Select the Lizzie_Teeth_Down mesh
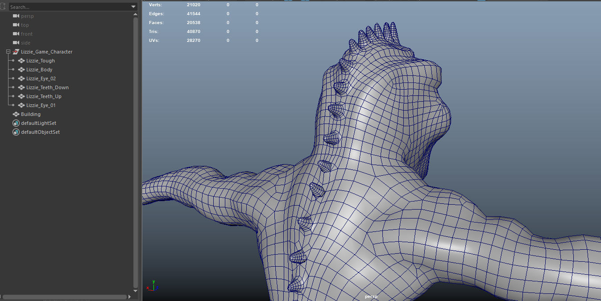Screen dimensions: 601x301 47,87
